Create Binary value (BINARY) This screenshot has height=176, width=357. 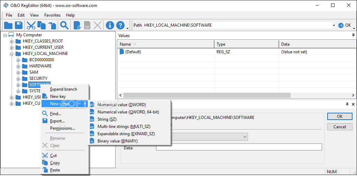pos(129,141)
